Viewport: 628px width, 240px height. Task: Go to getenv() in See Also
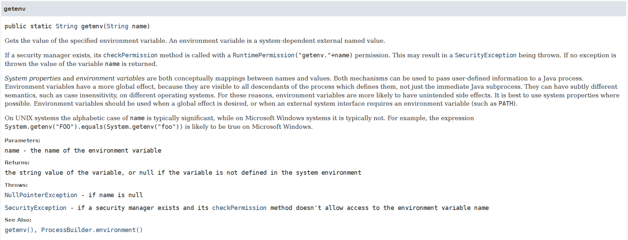[19, 230]
